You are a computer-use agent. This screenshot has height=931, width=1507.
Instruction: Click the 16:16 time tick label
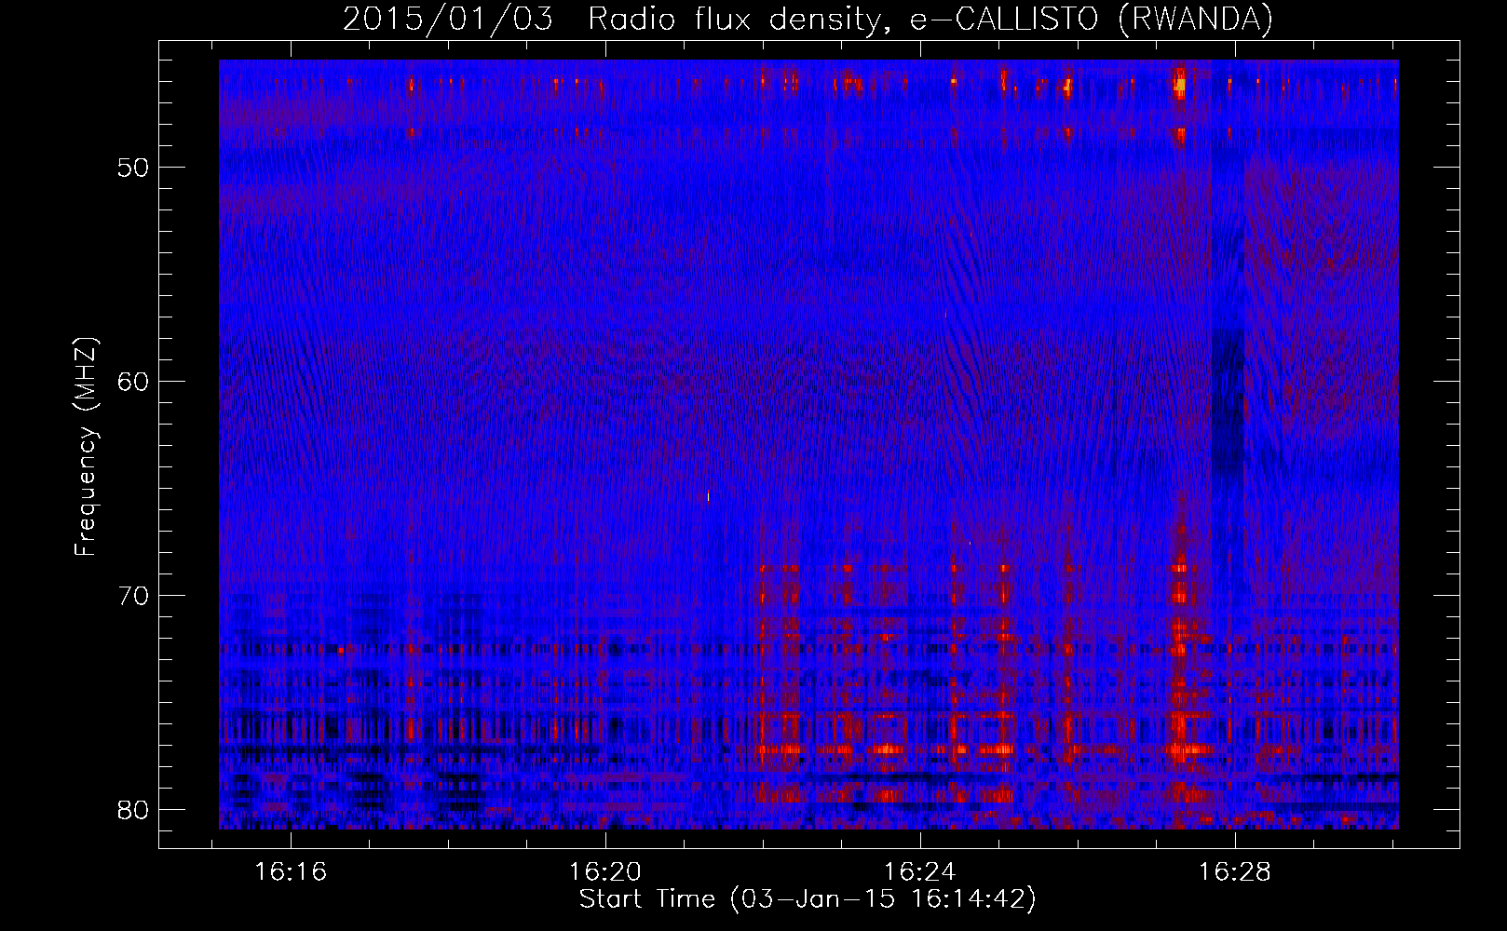(291, 871)
